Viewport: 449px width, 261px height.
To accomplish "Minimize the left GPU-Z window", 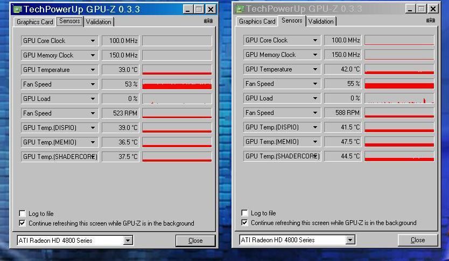I will 187,10.
